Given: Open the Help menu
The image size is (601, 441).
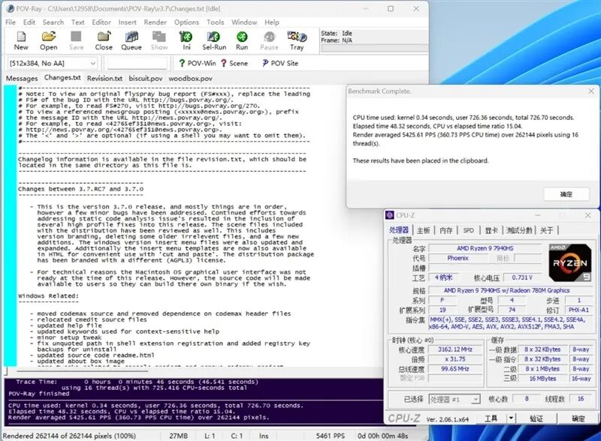Looking at the screenshot, I should pos(272,22).
